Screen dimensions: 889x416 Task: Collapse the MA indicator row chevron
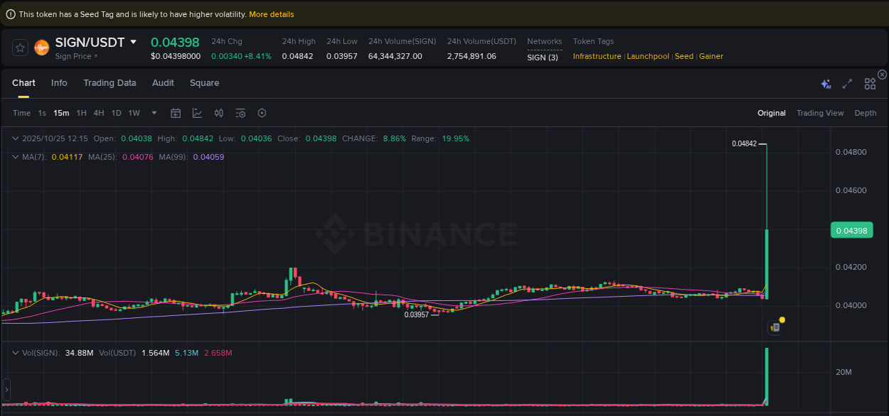(16, 157)
